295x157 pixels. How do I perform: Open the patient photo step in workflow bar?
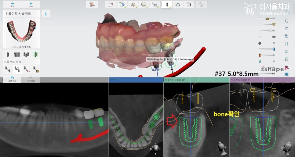point(92,5)
